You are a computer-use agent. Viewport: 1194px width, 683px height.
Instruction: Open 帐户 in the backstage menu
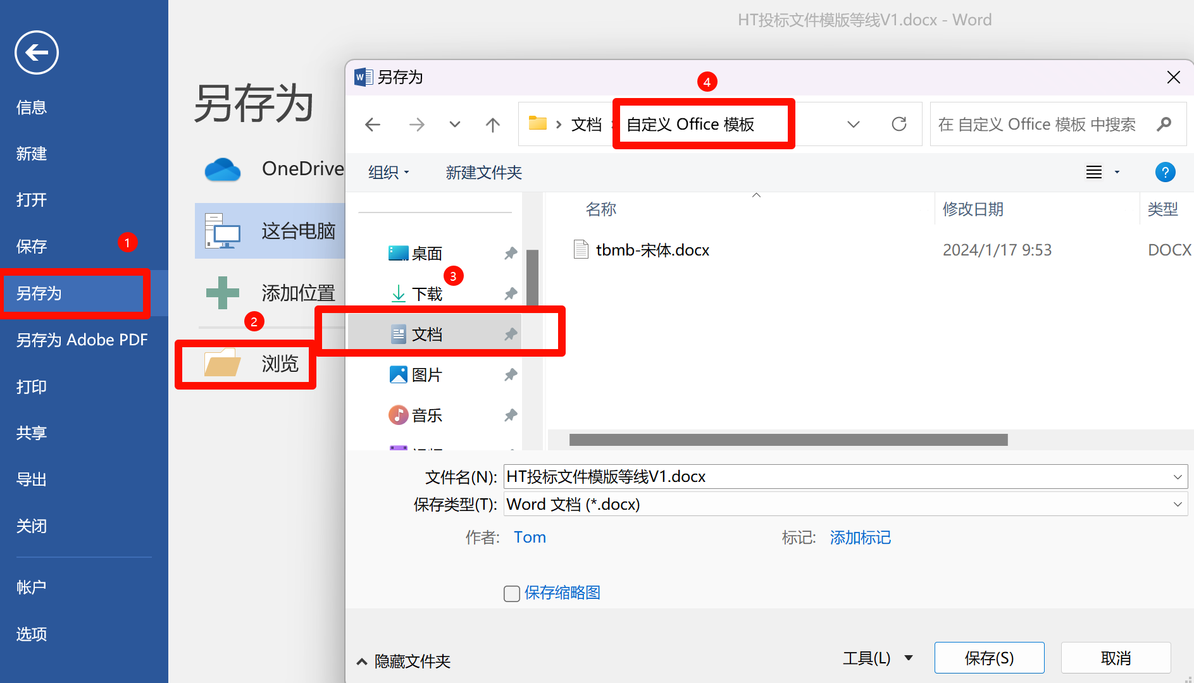pyautogui.click(x=32, y=587)
